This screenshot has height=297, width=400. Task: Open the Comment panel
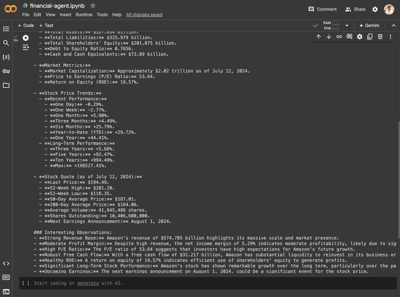pyautogui.click(x=322, y=9)
